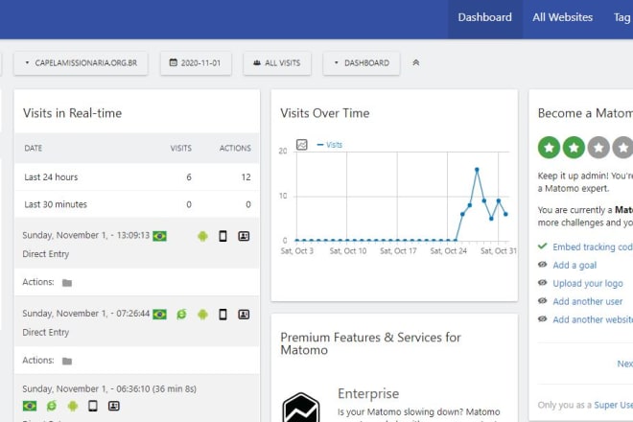The height and width of the screenshot is (422, 633).
Task: Click smartphone device icon in 13:09:13 visit
Action: click(223, 236)
